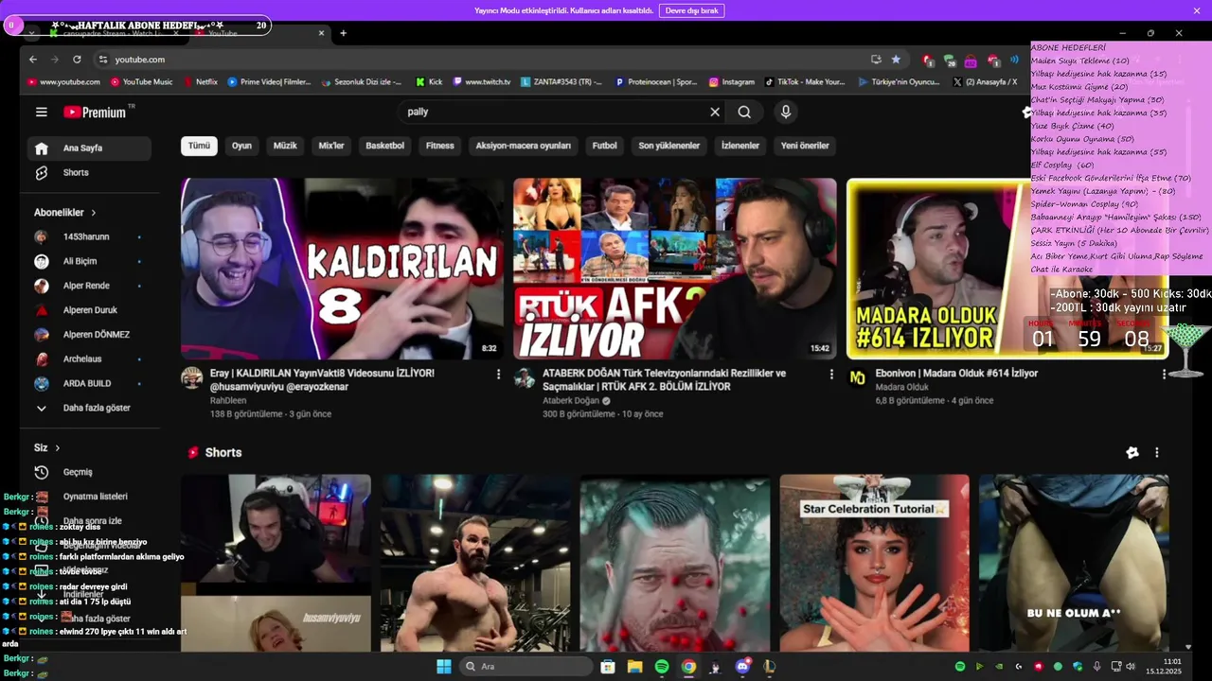Open the Ali Biçim subscription

[90, 261]
